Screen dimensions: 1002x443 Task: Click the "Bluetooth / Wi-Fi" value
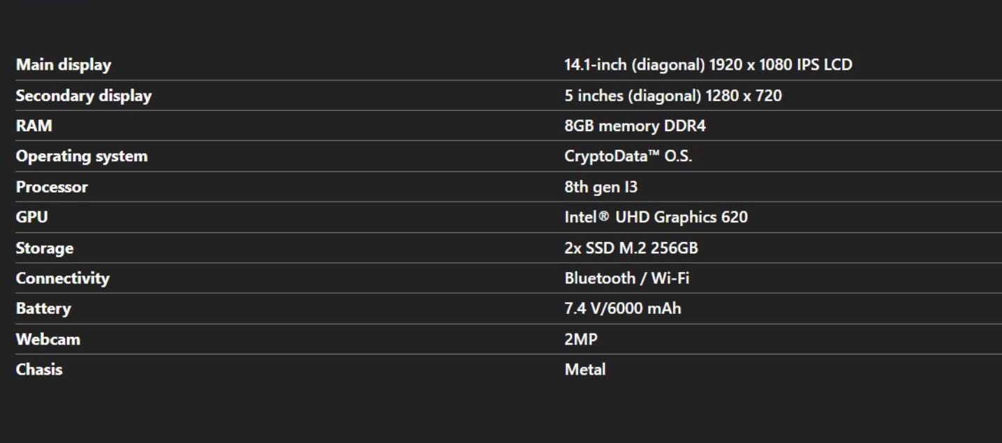627,278
